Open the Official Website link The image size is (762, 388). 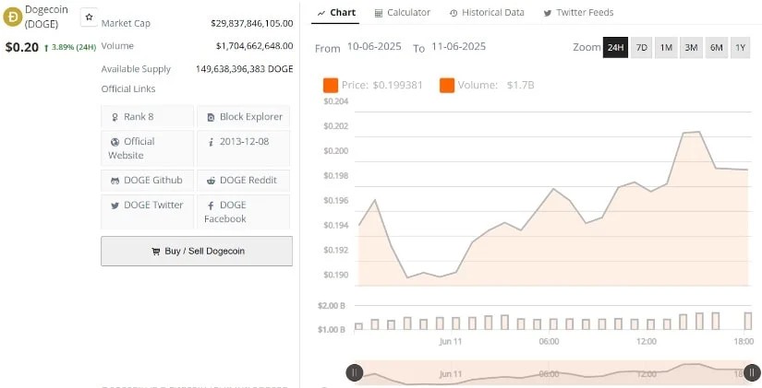(147, 148)
